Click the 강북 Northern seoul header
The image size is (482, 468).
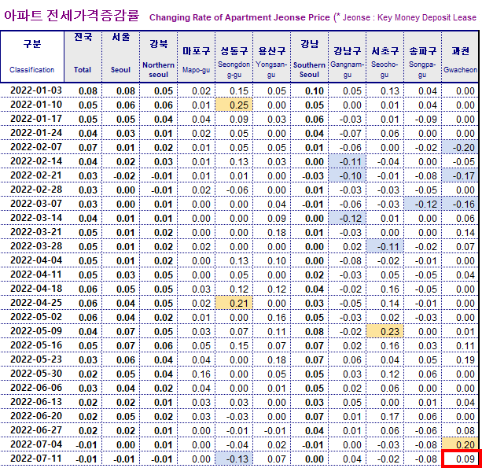click(x=159, y=57)
